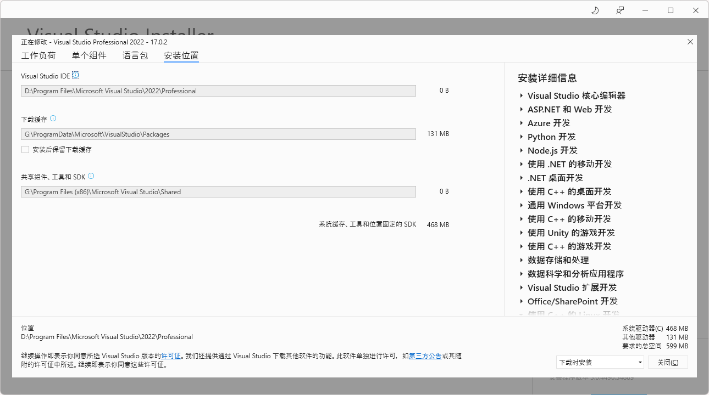Expand .NET 桌面开发 item
Viewport: 709px width, 395px height.
coord(521,178)
